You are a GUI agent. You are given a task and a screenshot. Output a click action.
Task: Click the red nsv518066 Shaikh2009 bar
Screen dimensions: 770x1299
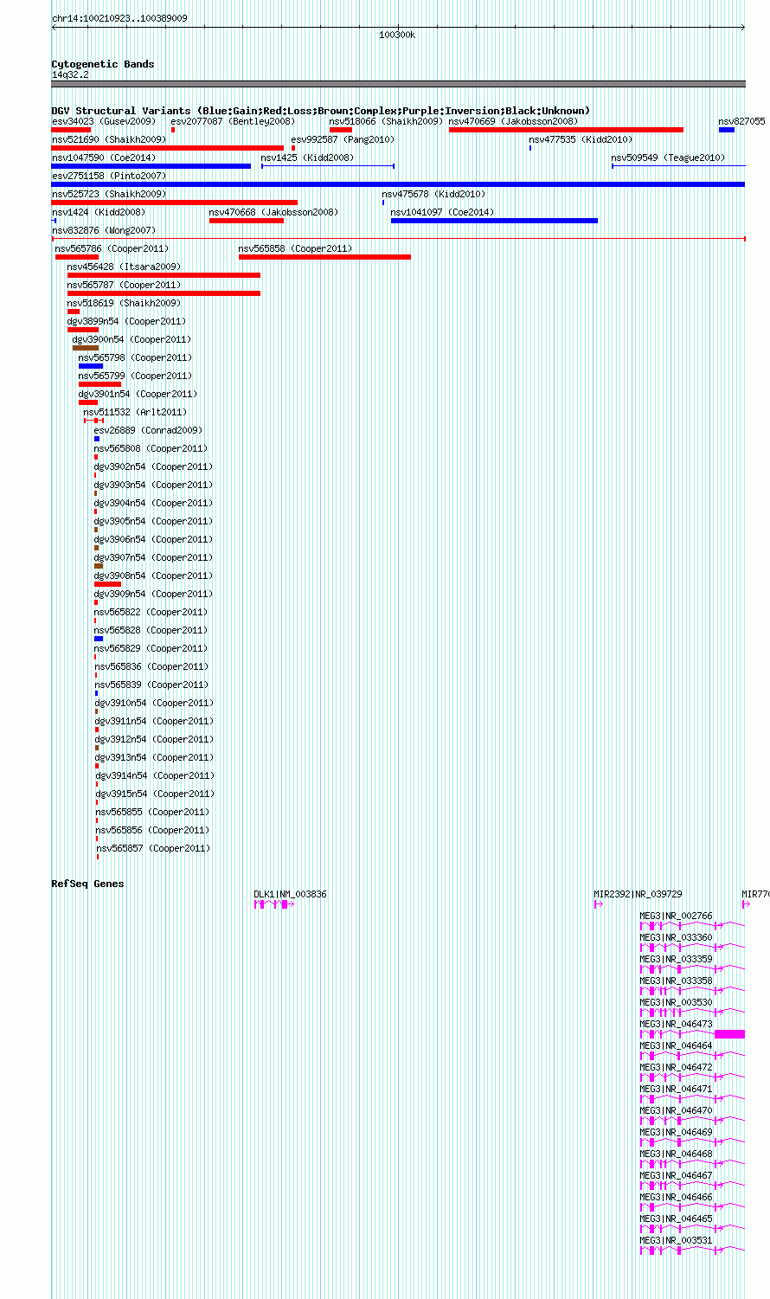tap(341, 130)
